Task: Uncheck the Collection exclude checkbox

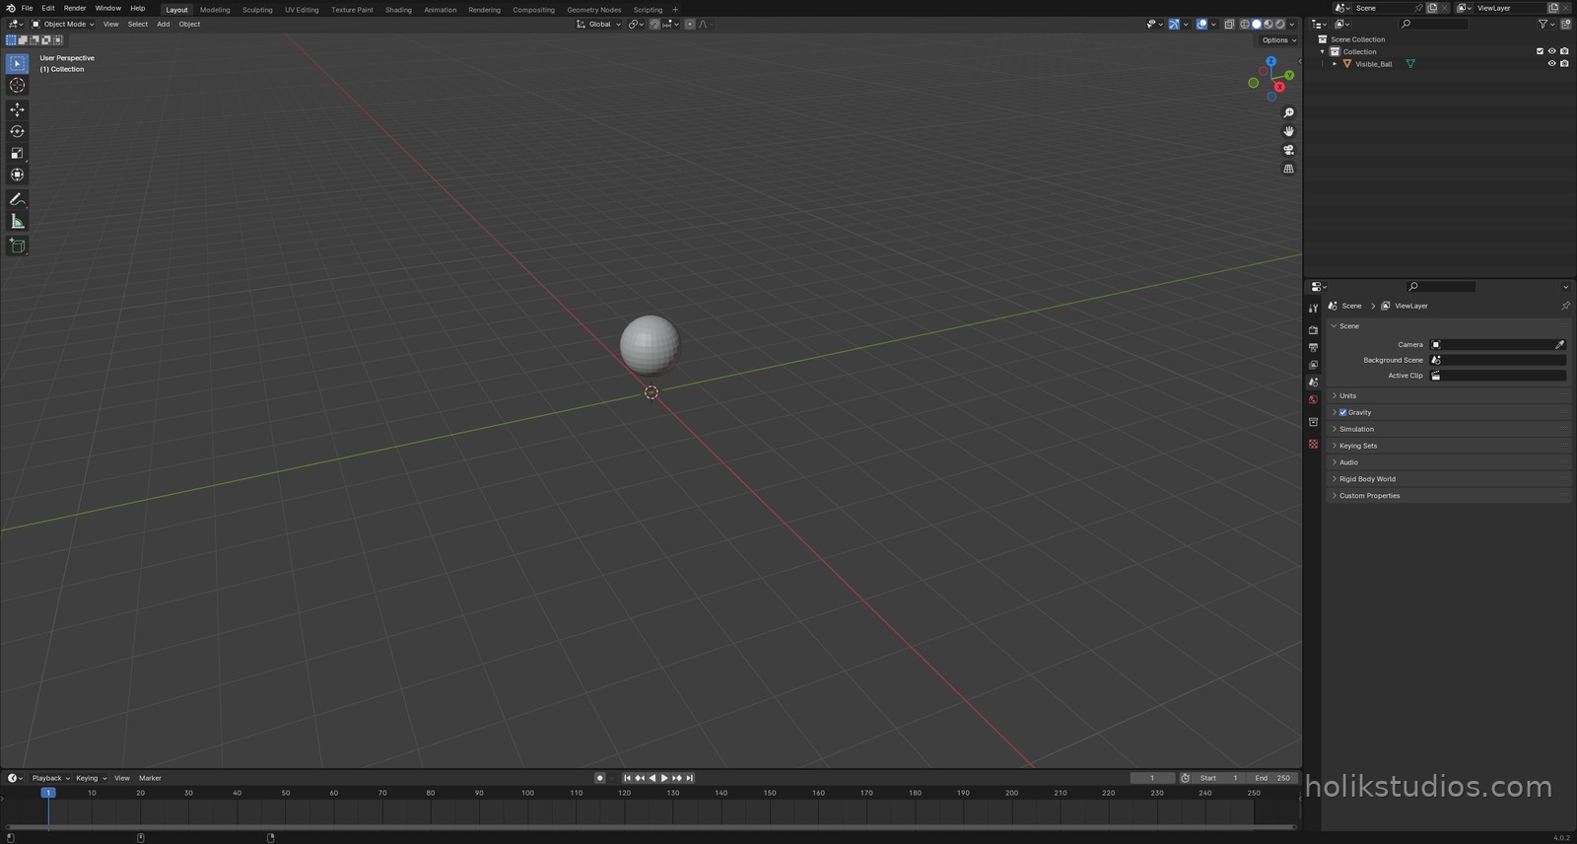Action: pyautogui.click(x=1540, y=51)
